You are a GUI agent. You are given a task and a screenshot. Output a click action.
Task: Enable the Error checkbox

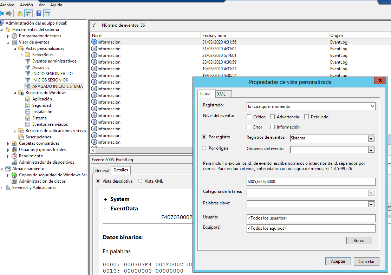249,127
